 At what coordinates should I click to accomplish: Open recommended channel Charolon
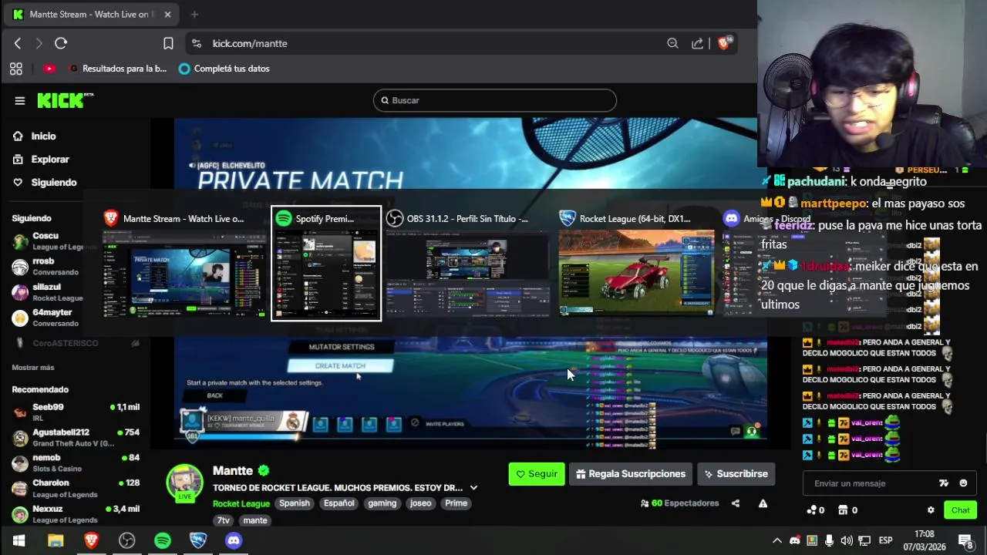(x=76, y=488)
